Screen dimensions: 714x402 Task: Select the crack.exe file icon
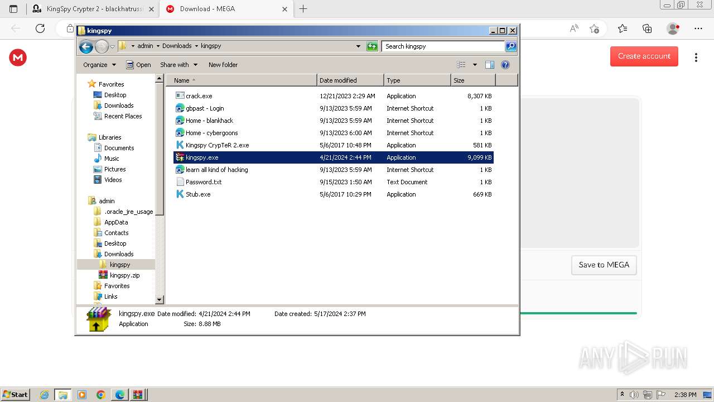(180, 96)
